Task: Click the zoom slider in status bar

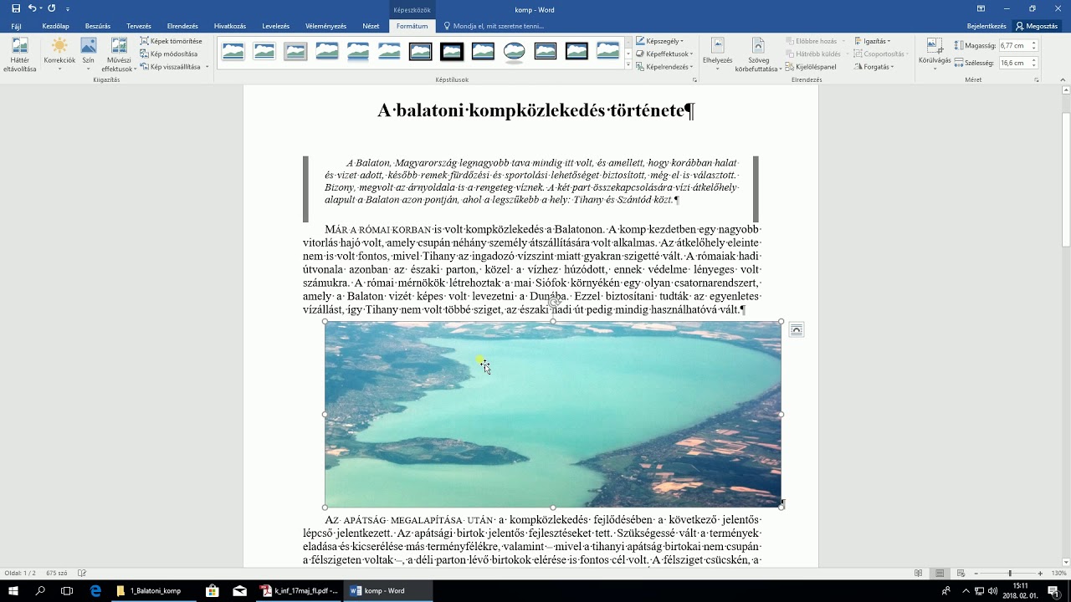Action: click(1009, 573)
